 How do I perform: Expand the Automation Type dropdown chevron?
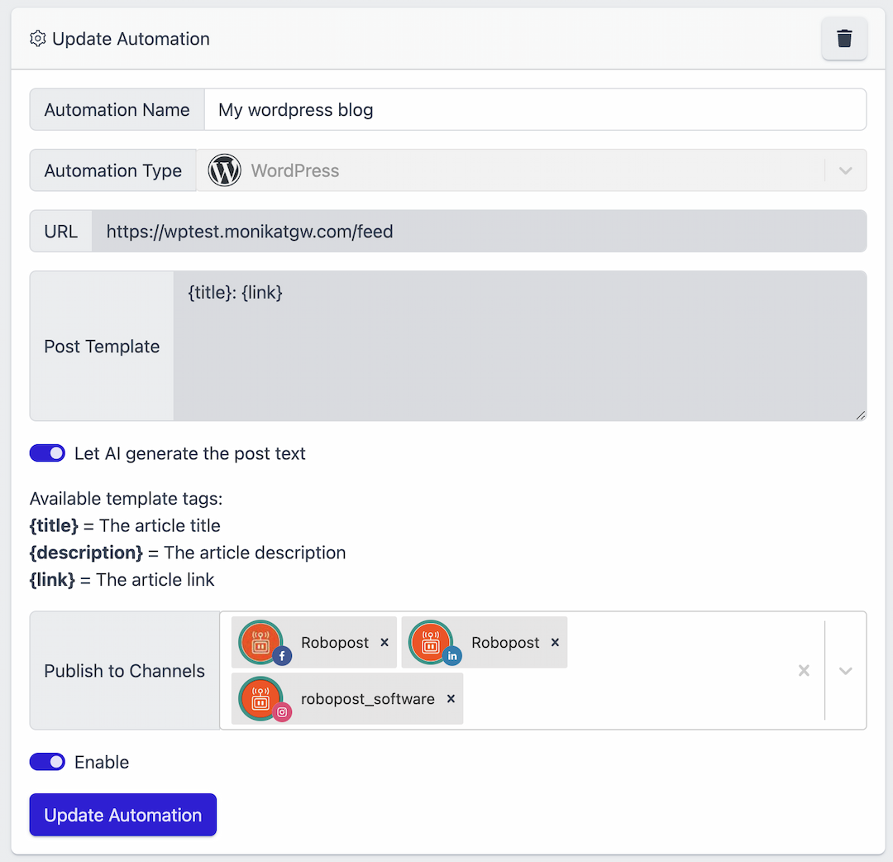[845, 170]
